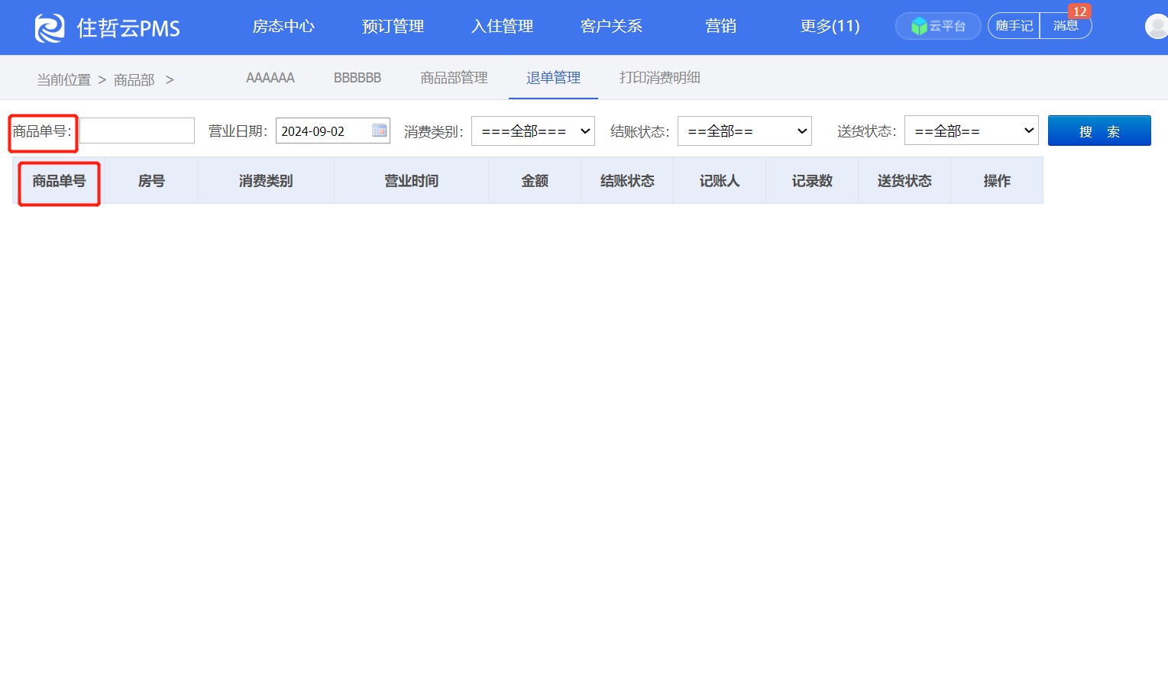Switch to the AAAAAA tab
The image size is (1168, 700).
click(270, 78)
